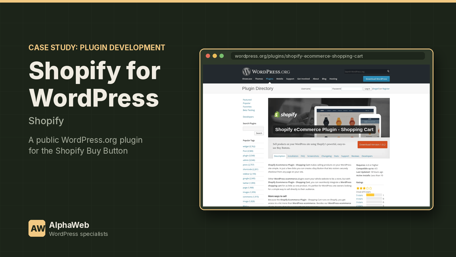456x257 pixels.
Task: Open the Beta Testing sidebar link
Action: (249, 110)
